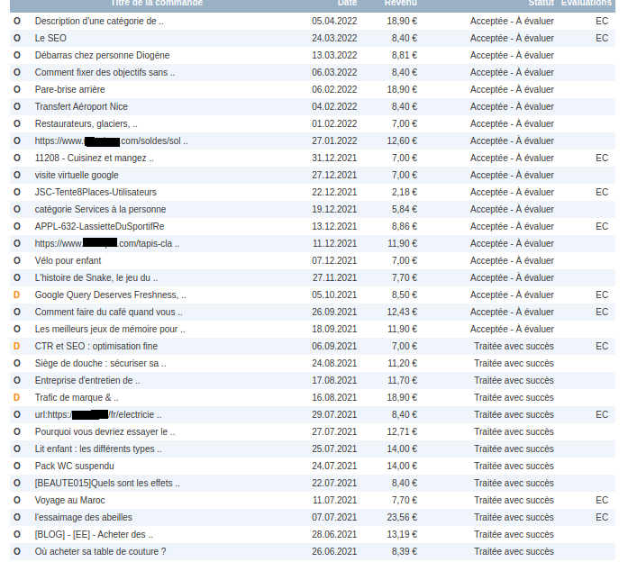
Task: Click EC evaluation for 'Description d'une catégorie de ..'
Action: pyautogui.click(x=602, y=21)
